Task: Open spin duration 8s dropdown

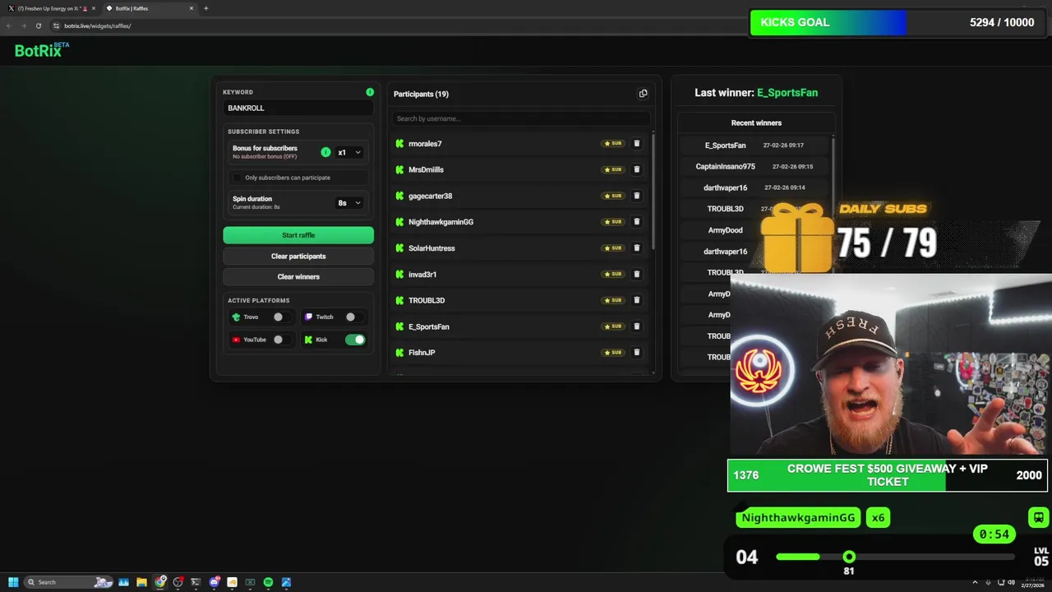Action: pos(349,202)
